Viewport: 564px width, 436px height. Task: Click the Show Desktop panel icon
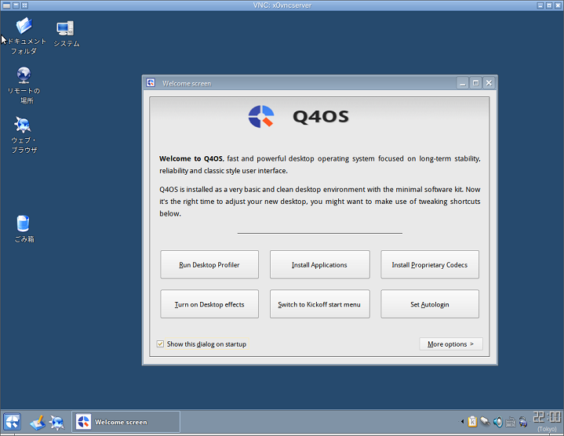(x=38, y=423)
